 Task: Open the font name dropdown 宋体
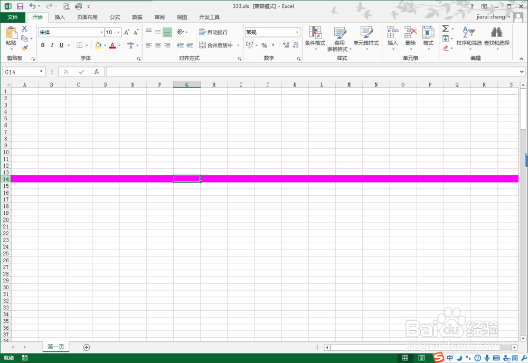101,32
